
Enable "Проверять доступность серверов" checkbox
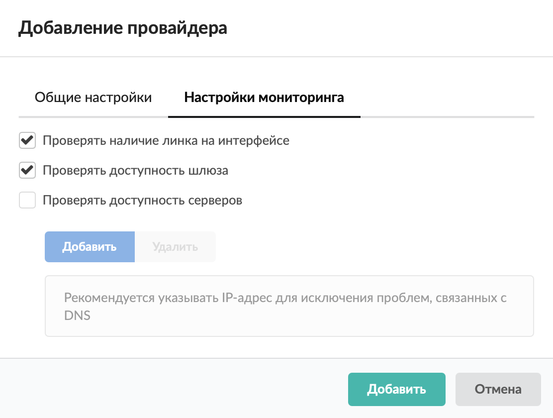coord(27,201)
